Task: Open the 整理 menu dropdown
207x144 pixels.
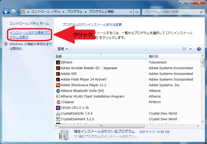Action: point(63,49)
